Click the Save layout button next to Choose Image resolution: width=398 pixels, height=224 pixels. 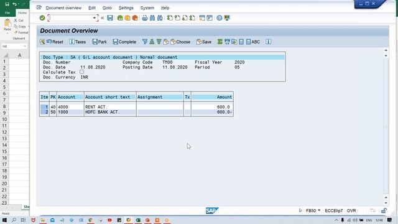[x=204, y=42]
